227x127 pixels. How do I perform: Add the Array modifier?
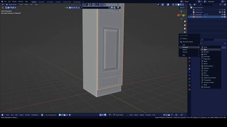click(211, 47)
